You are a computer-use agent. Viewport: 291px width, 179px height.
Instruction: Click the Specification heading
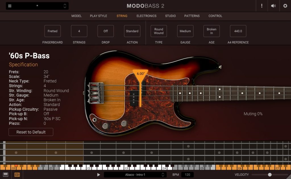tap(23, 65)
